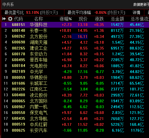The width and height of the screenshot is (149, 138).
Task: Open the column settings gear icon
Action: tap(10, 19)
